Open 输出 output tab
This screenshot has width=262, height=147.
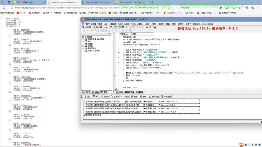pos(96,96)
